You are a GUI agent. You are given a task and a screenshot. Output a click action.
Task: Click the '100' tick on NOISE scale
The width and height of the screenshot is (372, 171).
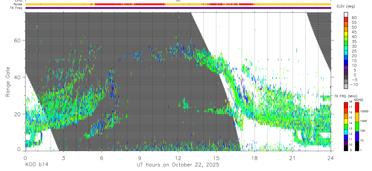(363, 131)
